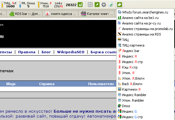Click the Google icon beside Индекс G стр
This screenshot has width=175, height=120.
120,117
